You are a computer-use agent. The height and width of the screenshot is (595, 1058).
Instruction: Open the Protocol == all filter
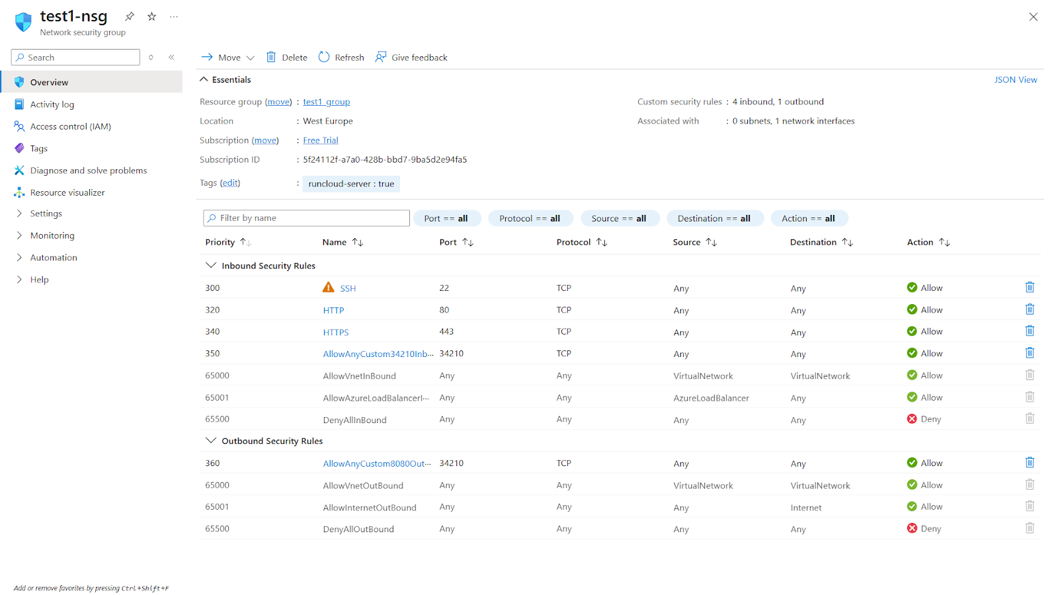point(529,218)
